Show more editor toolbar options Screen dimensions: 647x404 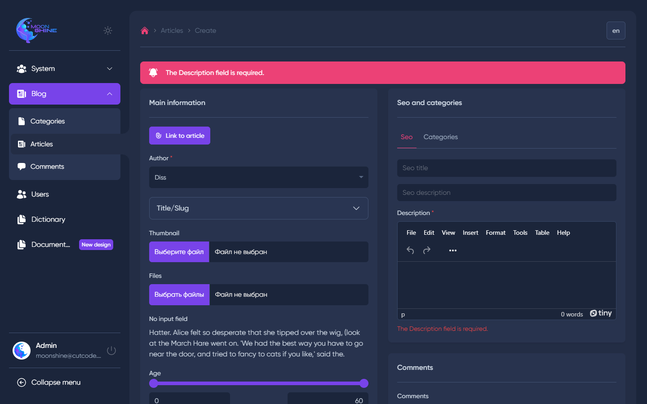coord(453,250)
